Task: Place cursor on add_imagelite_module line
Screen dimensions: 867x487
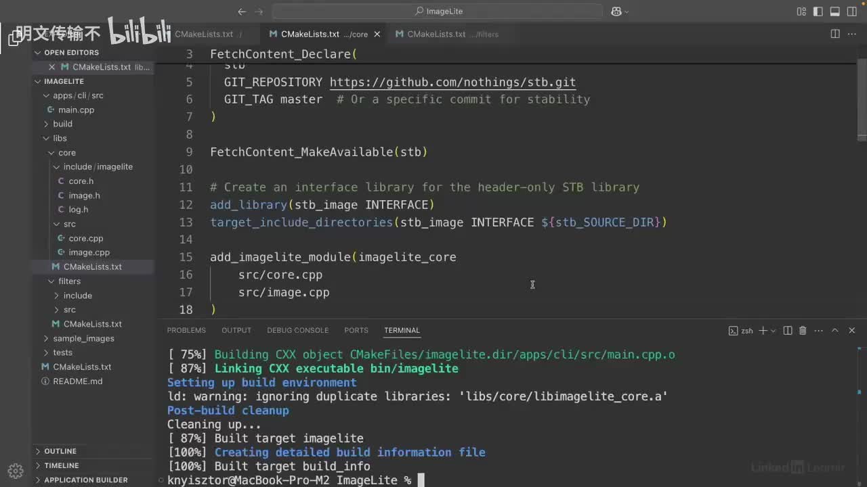Action: point(333,257)
